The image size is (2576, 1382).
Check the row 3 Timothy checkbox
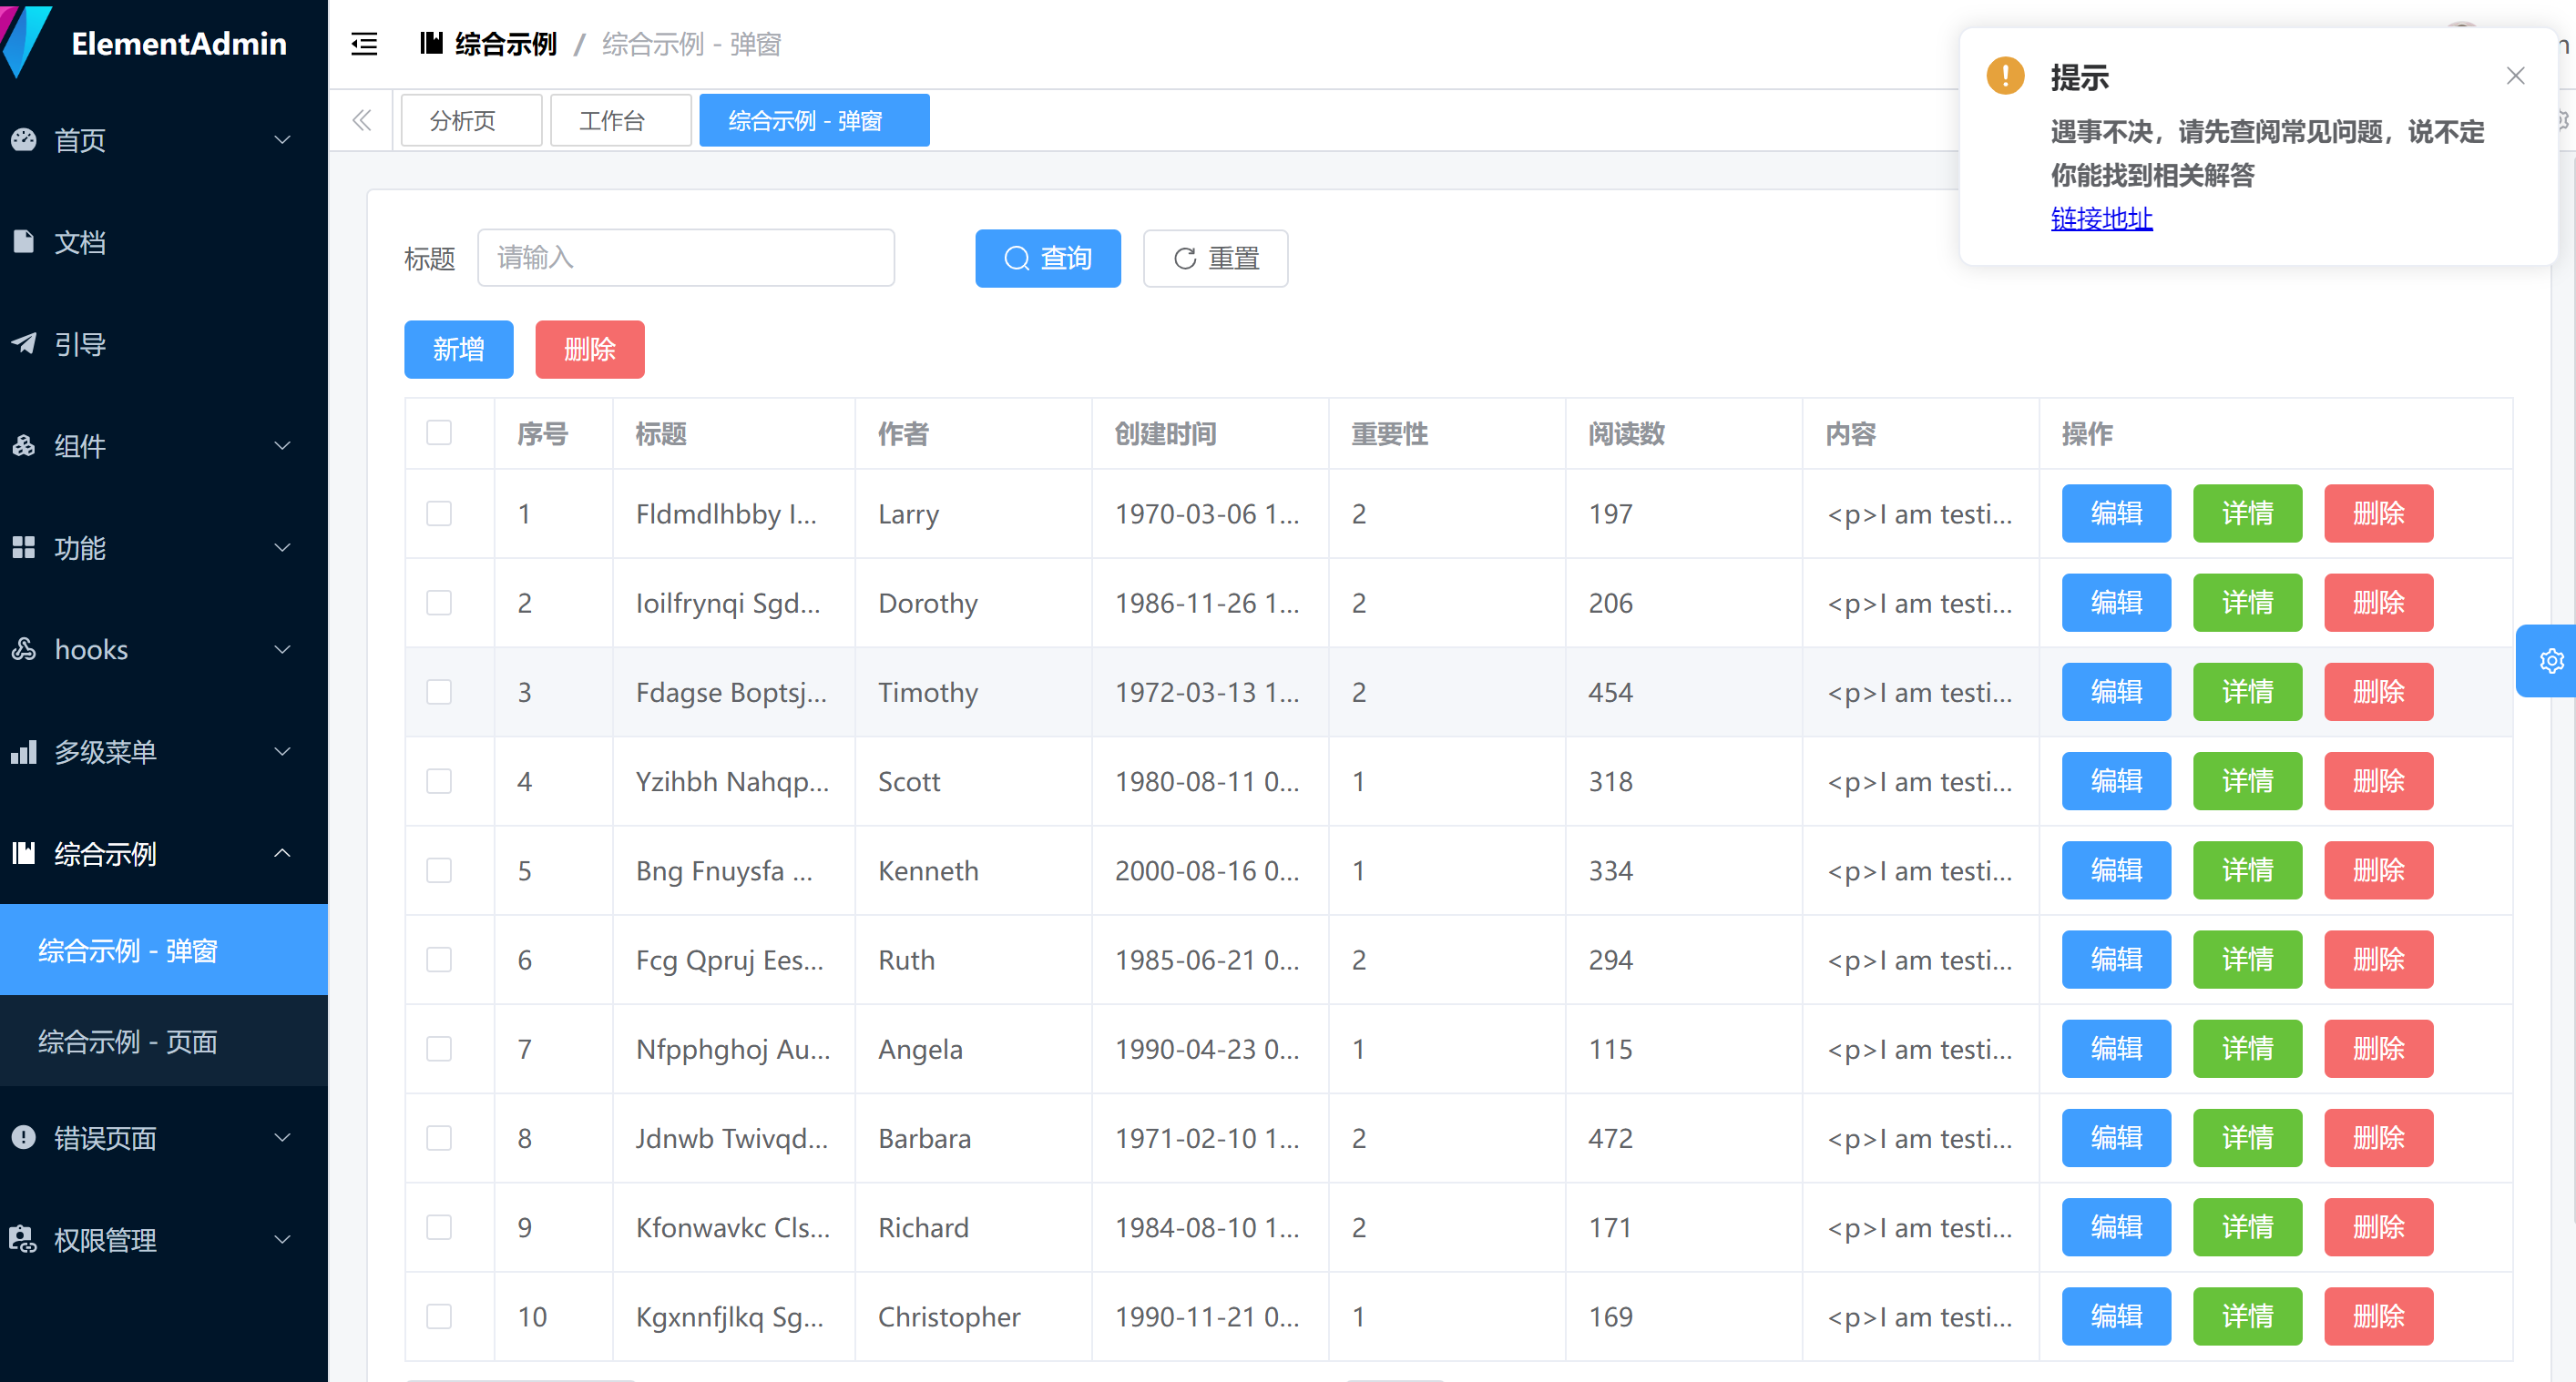point(439,692)
